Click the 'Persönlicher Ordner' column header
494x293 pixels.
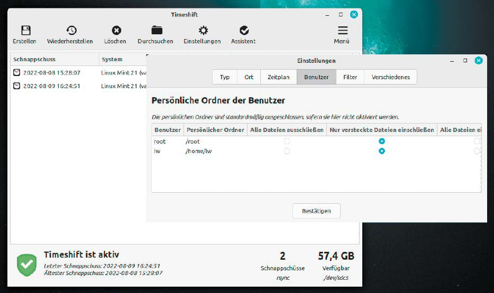tap(215, 130)
